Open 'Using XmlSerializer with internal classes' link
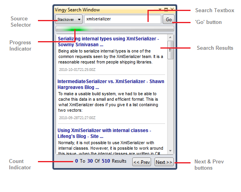Image resolution: width=241 pixels, height=192 pixels. (104, 133)
